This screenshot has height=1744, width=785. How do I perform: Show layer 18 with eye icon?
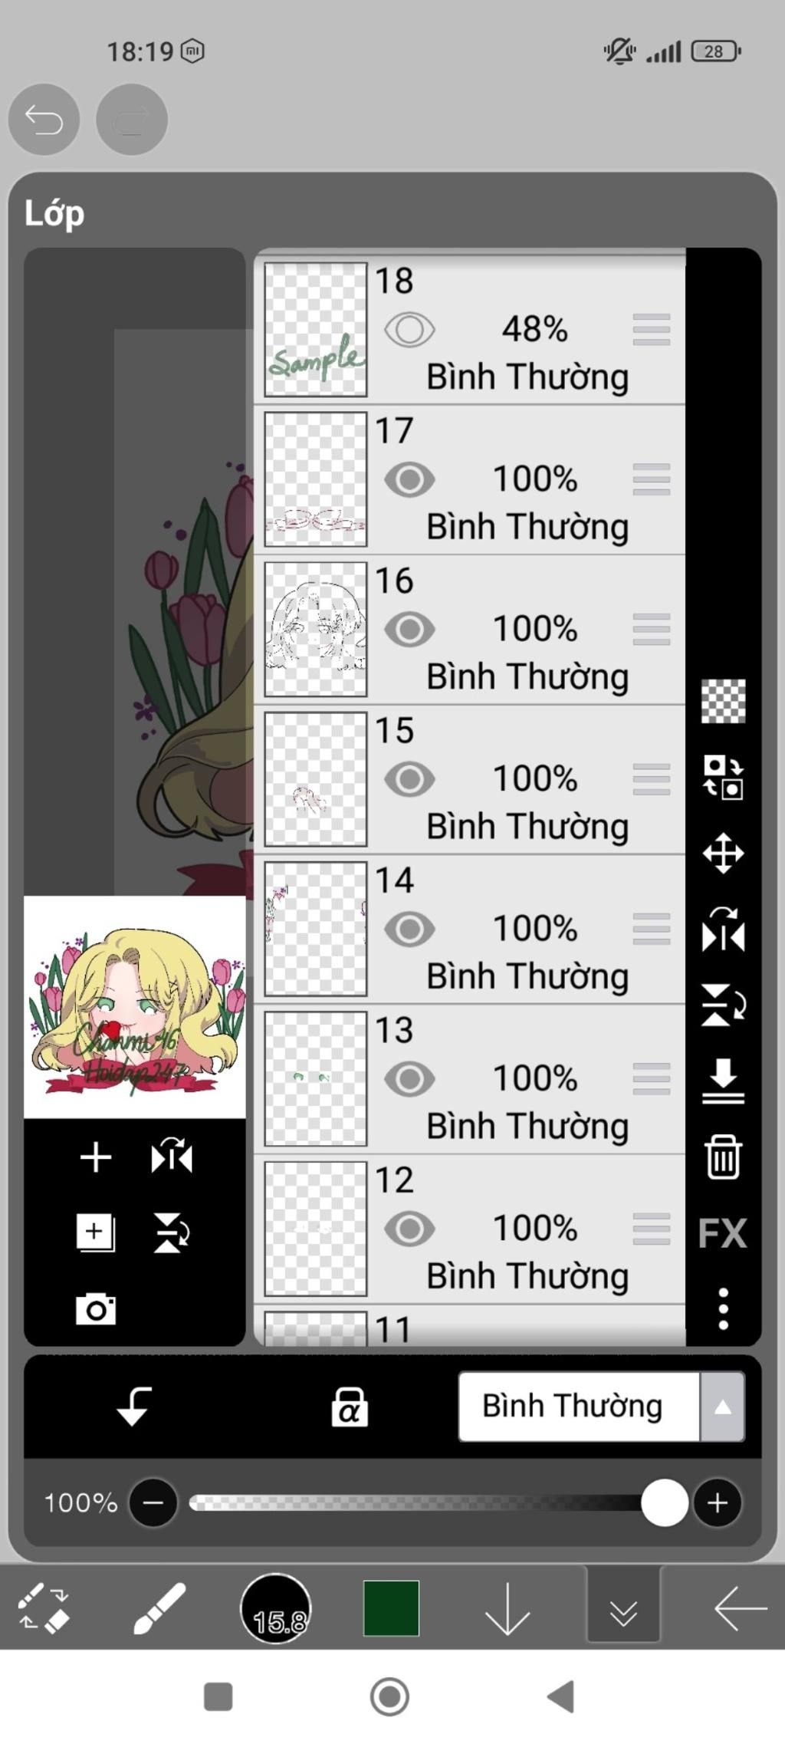click(409, 330)
